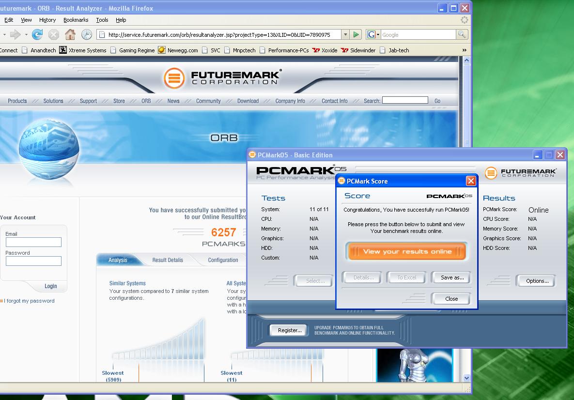This screenshot has height=400, width=574.
Task: Open the Bookmarks menu in Firefox
Action: pyautogui.click(x=76, y=20)
